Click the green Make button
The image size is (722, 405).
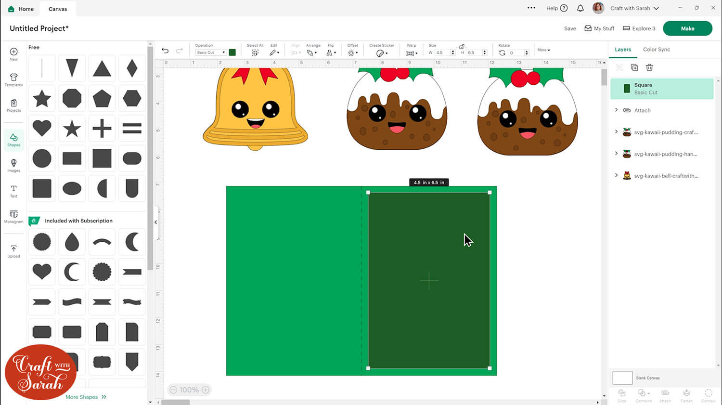pos(687,28)
